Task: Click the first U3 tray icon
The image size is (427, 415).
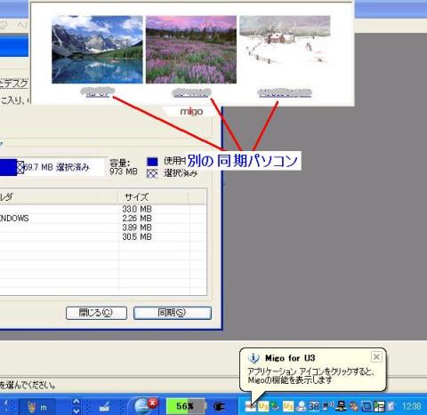Action: [x=263, y=407]
